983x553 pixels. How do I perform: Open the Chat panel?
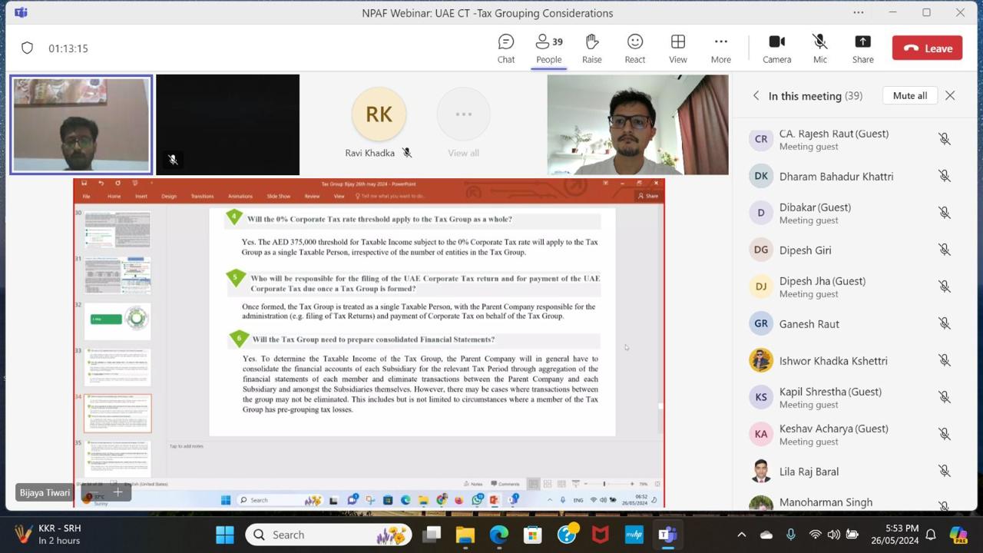click(x=505, y=48)
